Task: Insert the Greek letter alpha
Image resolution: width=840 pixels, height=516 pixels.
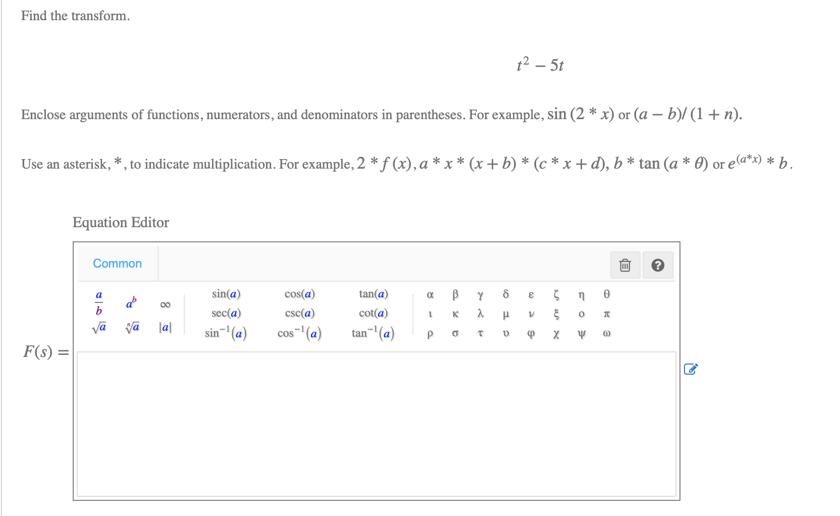Action: pos(430,293)
